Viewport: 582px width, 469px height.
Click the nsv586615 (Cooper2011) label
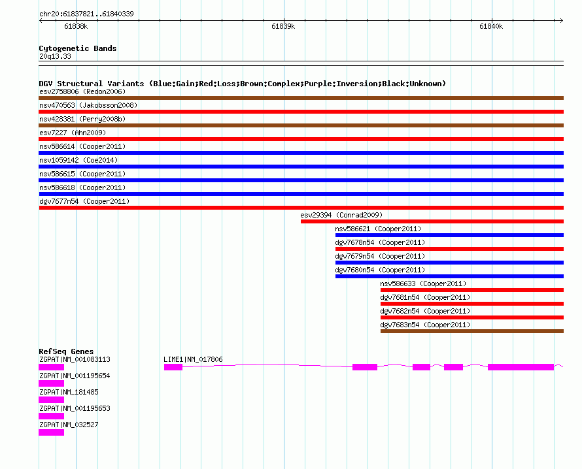coord(82,174)
